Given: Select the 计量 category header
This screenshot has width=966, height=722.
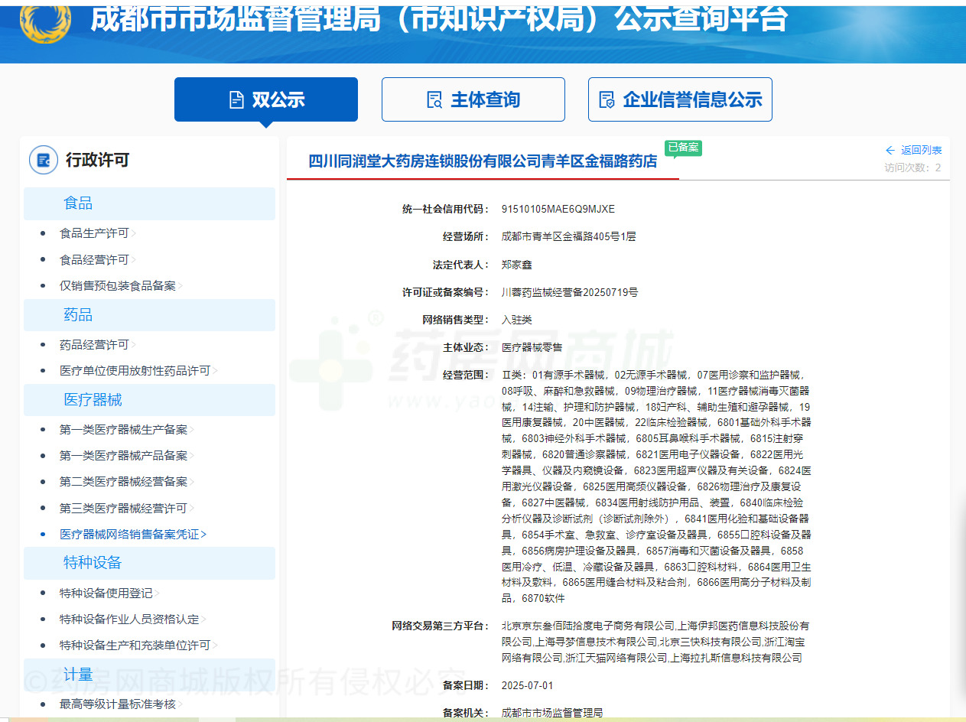Looking at the screenshot, I should point(149,675).
